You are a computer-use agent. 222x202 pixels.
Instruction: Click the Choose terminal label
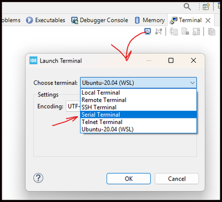[56, 83]
